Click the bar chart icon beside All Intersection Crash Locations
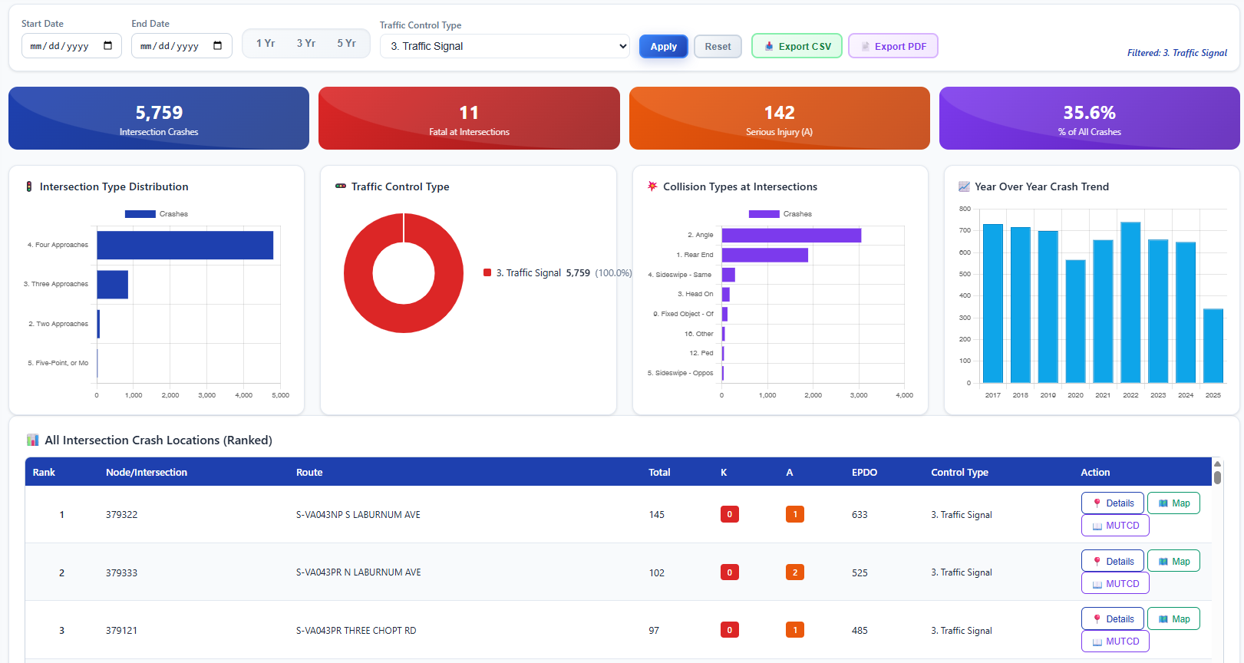1244x663 pixels. [x=32, y=440]
